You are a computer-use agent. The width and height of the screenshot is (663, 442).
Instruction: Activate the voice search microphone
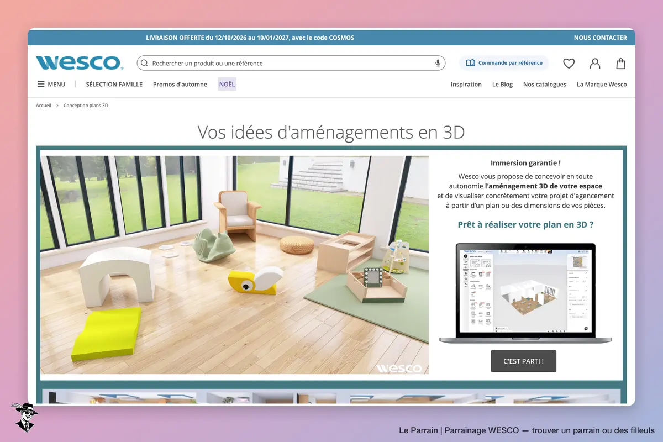pyautogui.click(x=438, y=63)
